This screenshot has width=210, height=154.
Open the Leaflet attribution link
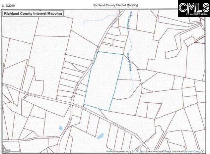[109, 151]
